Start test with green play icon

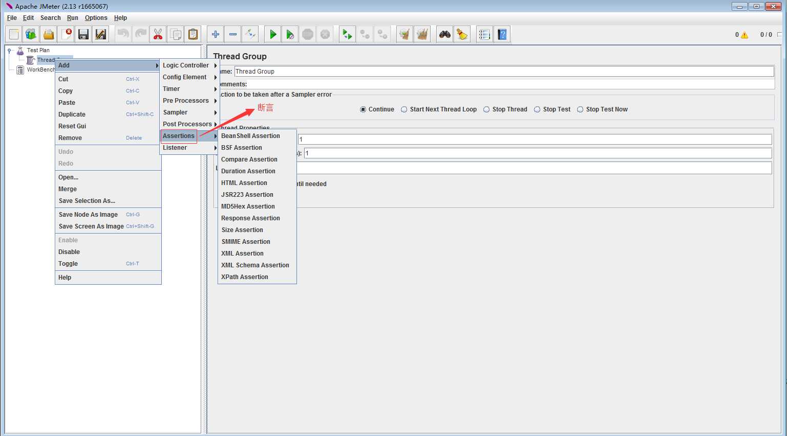pos(273,34)
